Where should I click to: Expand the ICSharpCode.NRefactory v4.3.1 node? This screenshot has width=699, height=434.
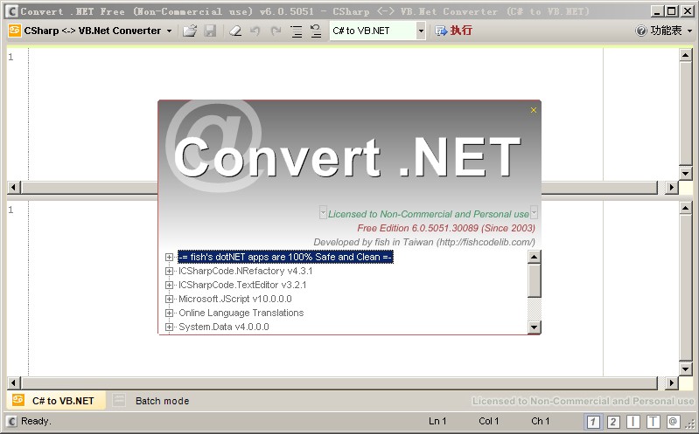[x=169, y=271]
